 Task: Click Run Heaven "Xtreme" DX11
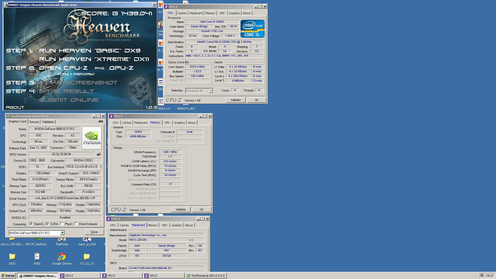[94, 59]
